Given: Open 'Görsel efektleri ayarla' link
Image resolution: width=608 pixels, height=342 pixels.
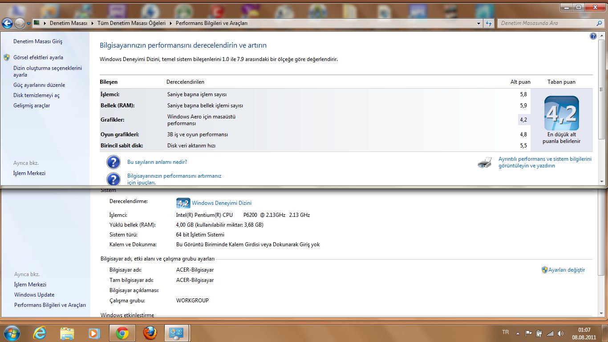Looking at the screenshot, I should [38, 57].
